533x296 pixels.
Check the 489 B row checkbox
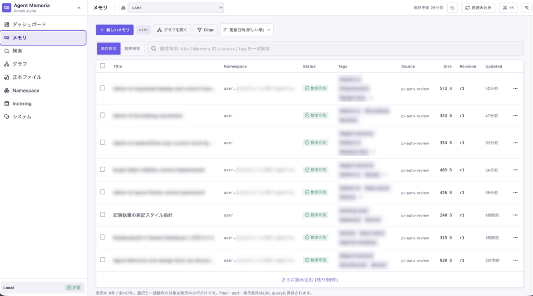pyautogui.click(x=103, y=169)
